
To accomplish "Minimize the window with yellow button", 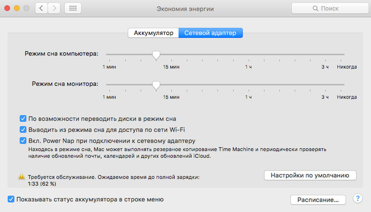I will 17,8.
